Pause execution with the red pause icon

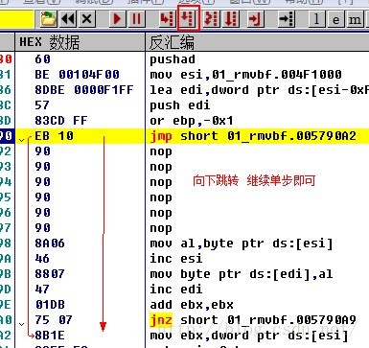[136, 19]
